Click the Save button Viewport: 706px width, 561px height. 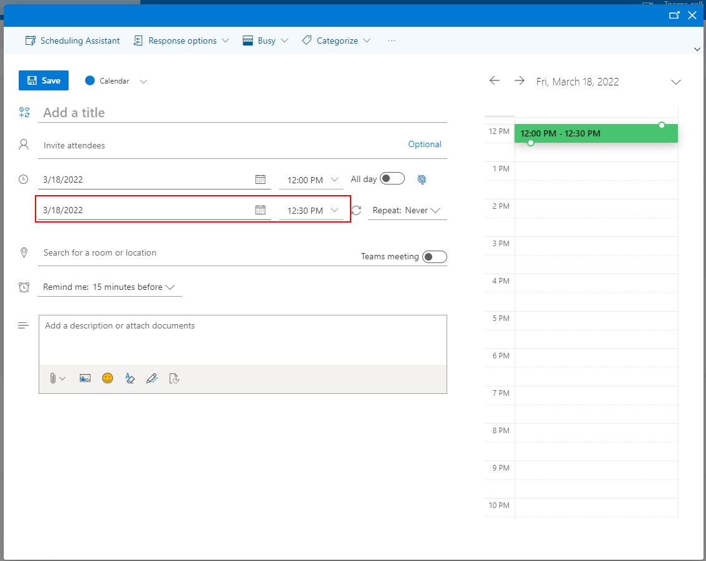coord(44,80)
